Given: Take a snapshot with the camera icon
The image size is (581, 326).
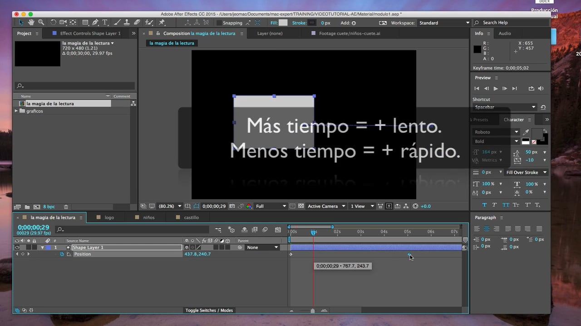Looking at the screenshot, I should 232,206.
